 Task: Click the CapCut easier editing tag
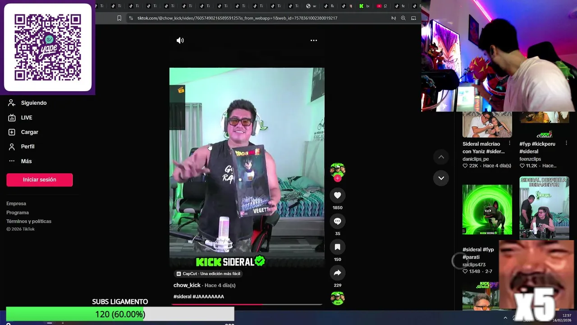coord(208,274)
